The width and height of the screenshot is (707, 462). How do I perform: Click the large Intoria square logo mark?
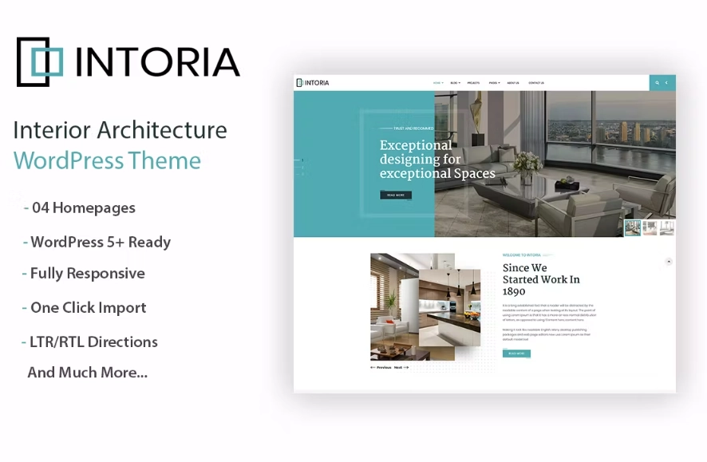point(39,61)
